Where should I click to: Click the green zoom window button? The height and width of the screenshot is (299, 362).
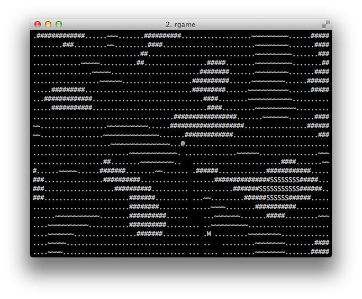click(x=59, y=24)
